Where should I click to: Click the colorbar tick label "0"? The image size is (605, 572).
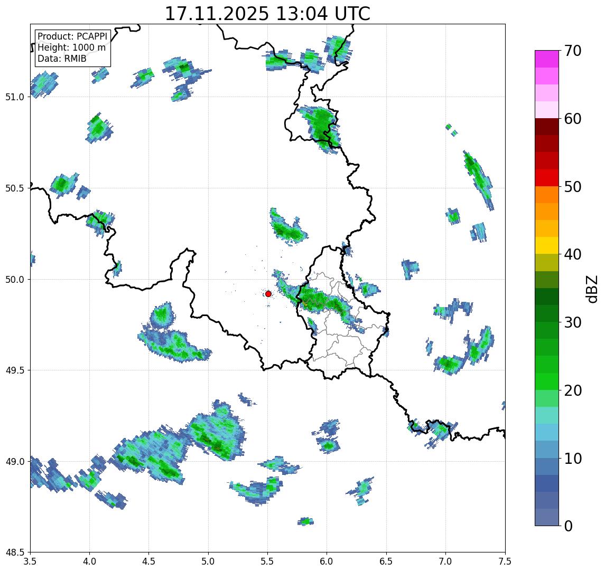pos(569,526)
